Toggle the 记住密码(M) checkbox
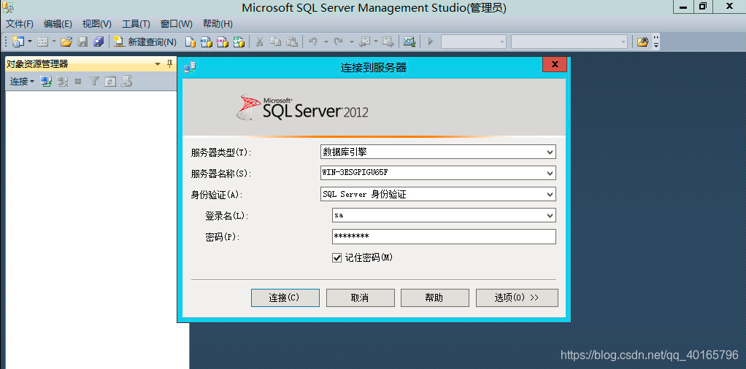The image size is (746, 369). 337,257
